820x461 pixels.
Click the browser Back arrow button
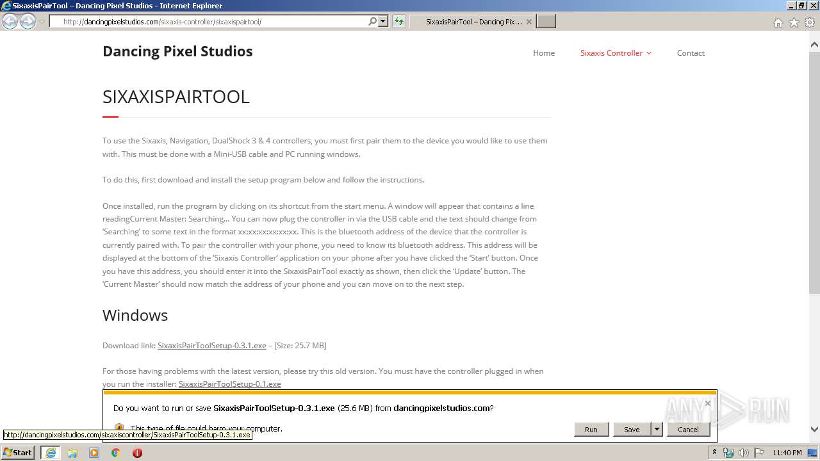(x=10, y=21)
